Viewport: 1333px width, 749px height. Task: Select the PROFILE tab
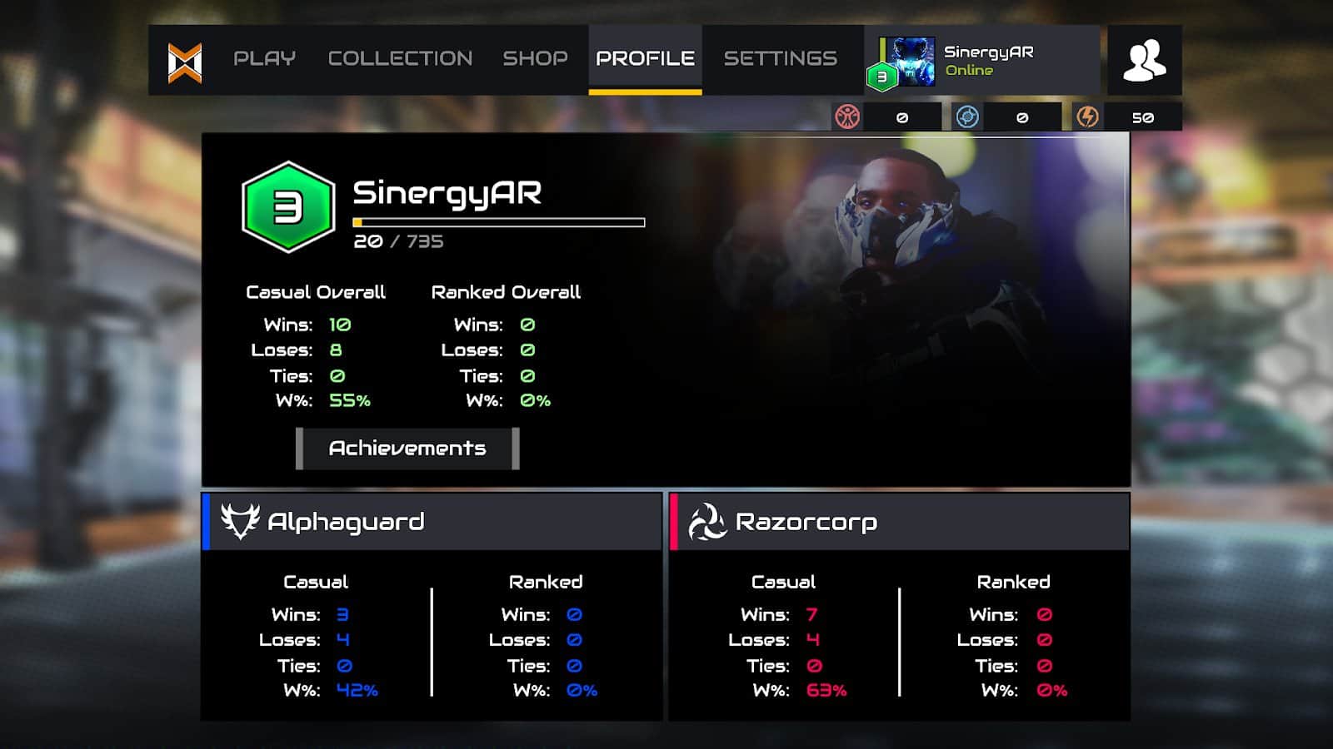(x=645, y=59)
